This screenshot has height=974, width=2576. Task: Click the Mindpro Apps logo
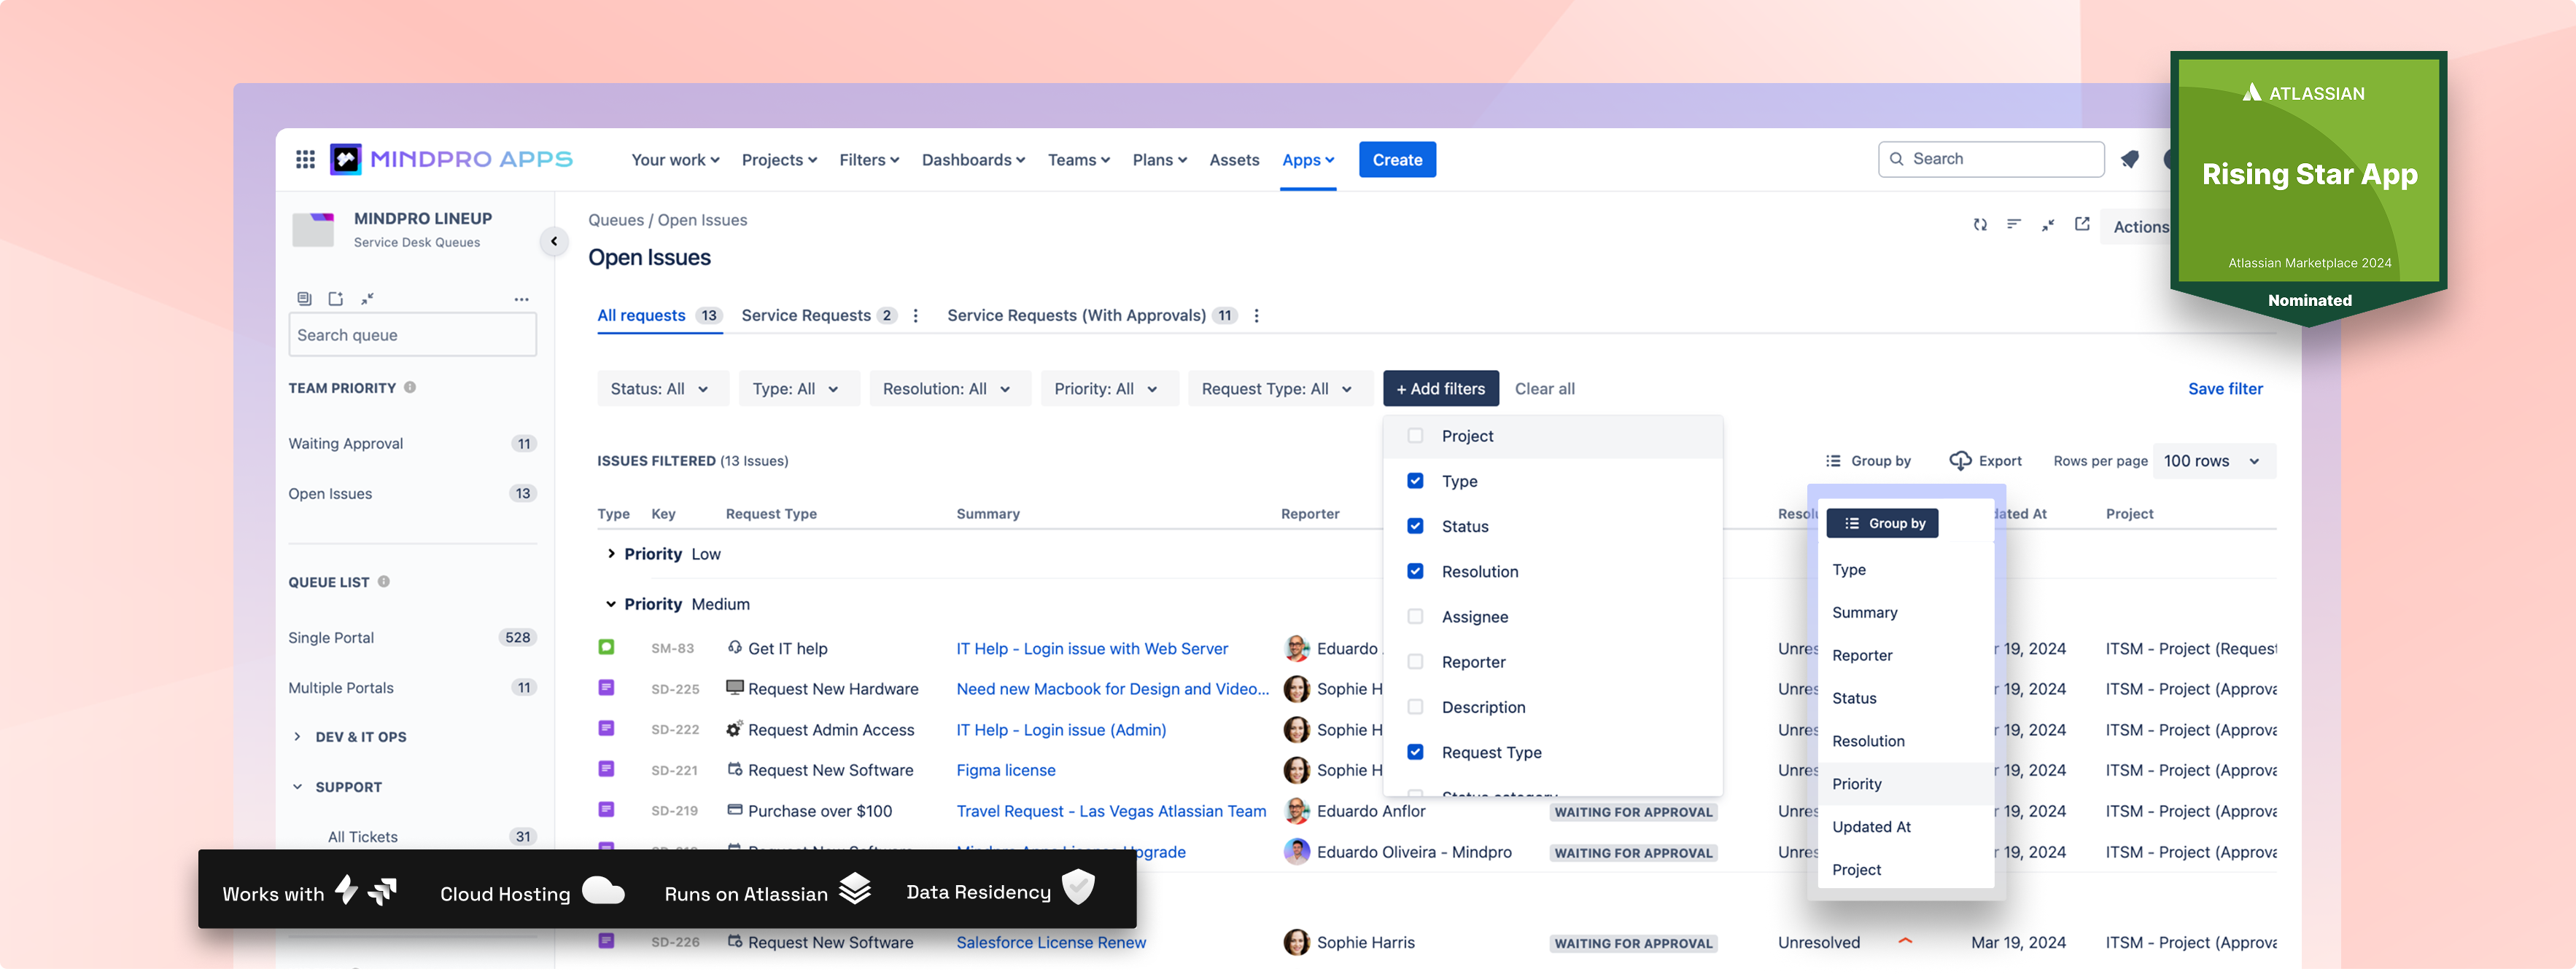451,160
